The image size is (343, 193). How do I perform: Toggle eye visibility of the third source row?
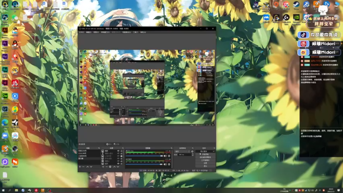click(x=118, y=156)
